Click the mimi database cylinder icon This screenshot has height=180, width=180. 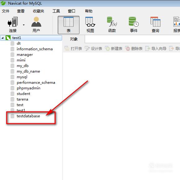coord(12,60)
